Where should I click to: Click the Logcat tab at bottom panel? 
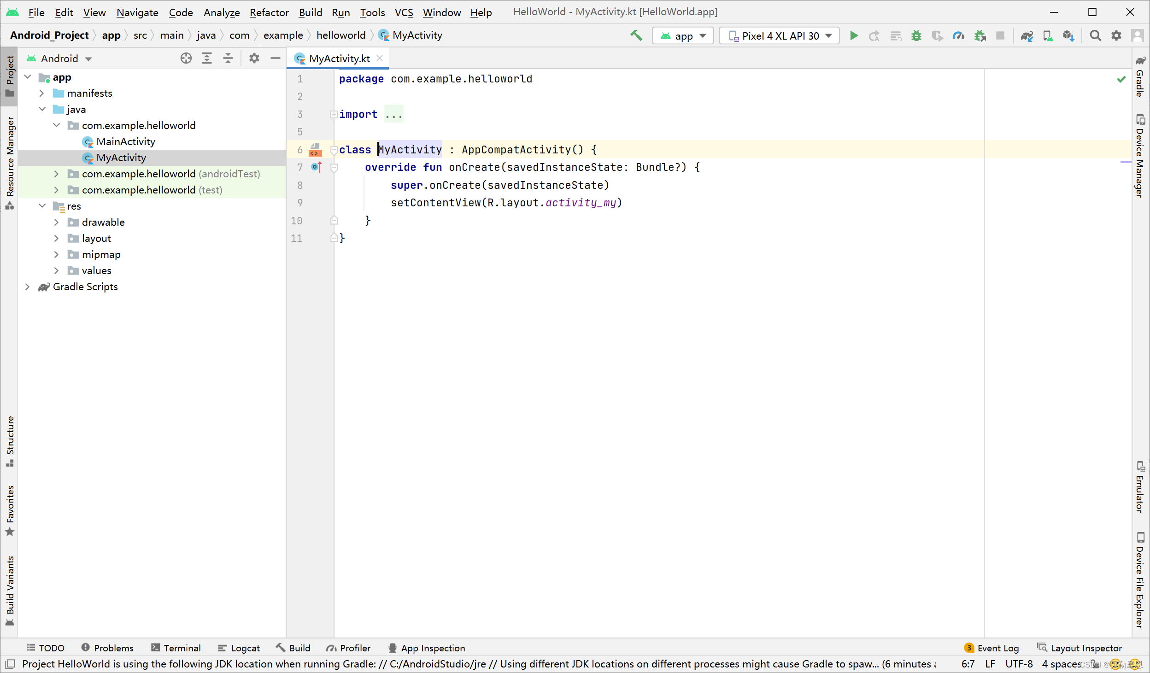245,648
